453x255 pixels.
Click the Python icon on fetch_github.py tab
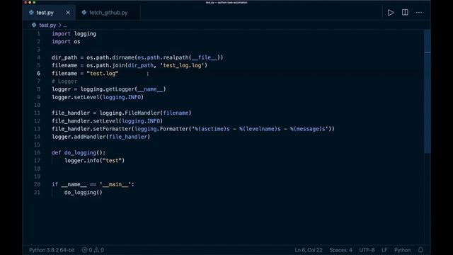(84, 13)
